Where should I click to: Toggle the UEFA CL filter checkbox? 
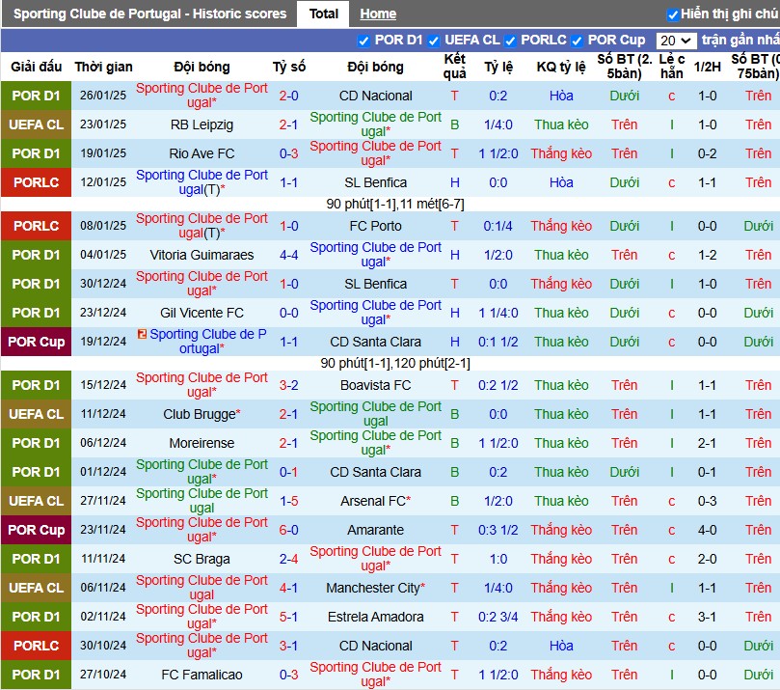pyautogui.click(x=434, y=41)
